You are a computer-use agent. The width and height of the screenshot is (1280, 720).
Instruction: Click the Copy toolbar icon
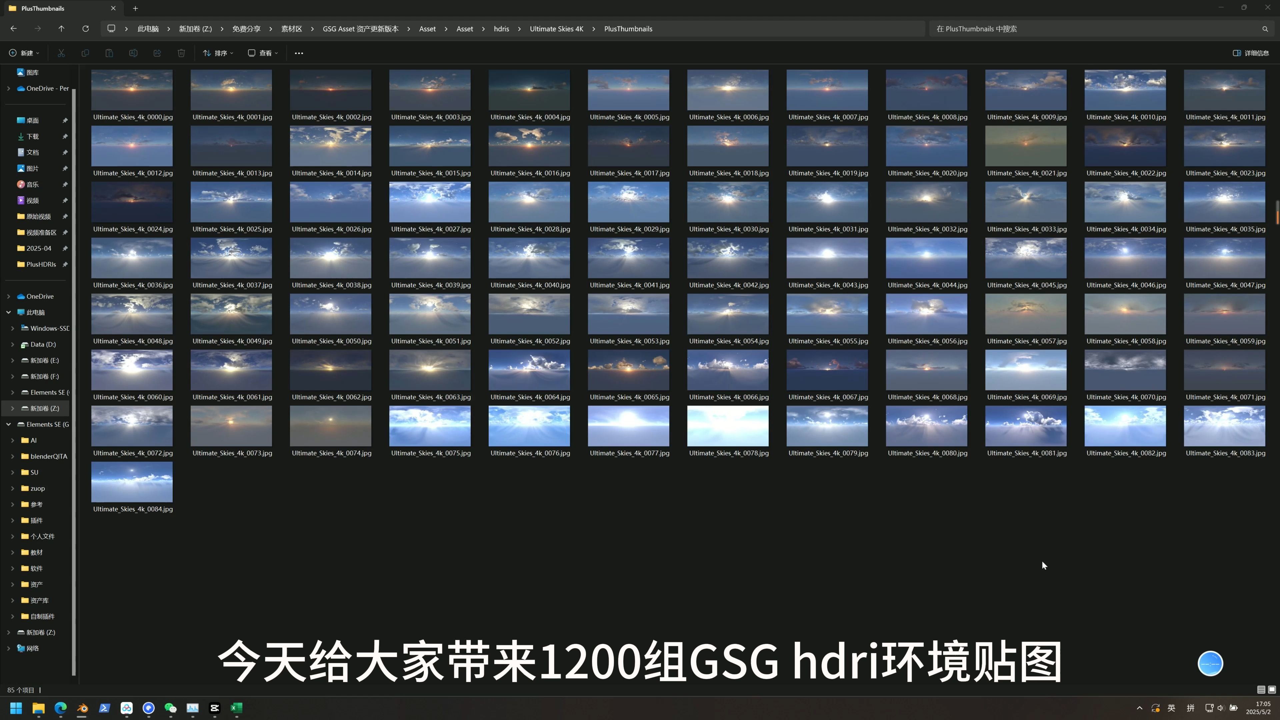point(85,53)
